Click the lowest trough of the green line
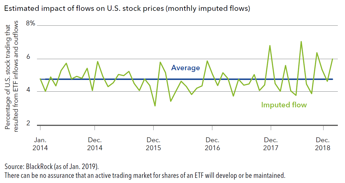The image size is (345, 183). 155,106
